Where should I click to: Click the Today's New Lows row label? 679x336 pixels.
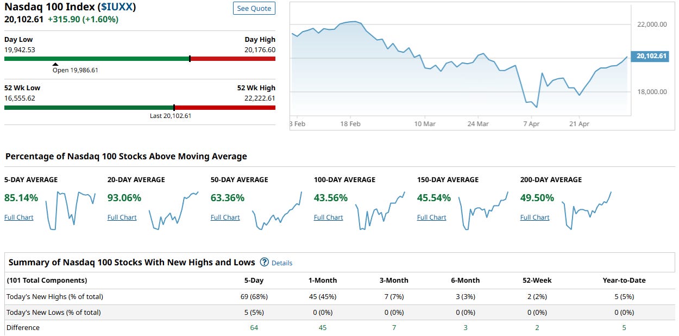54,313
